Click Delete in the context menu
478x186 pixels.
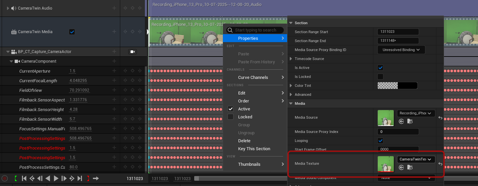coord(244,141)
